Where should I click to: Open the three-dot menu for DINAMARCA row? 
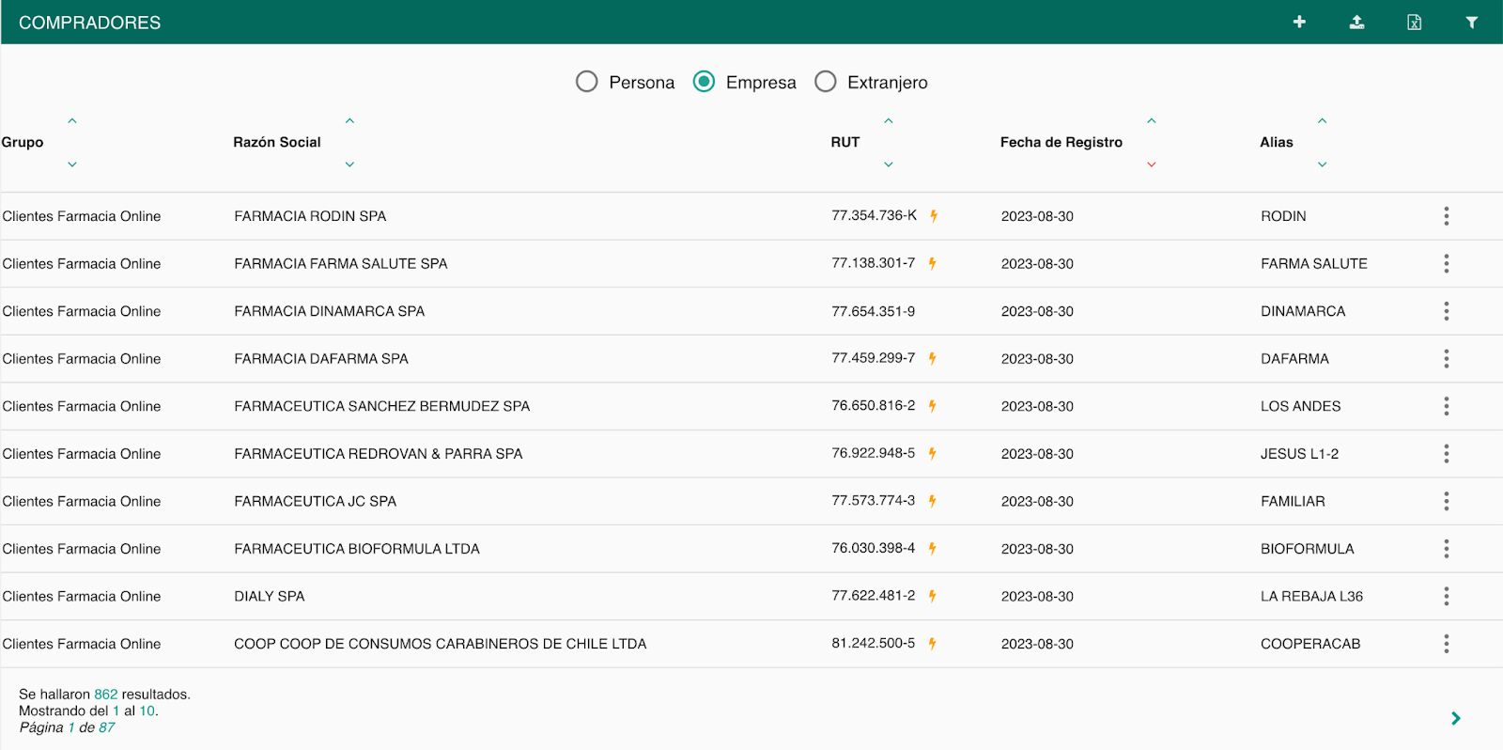1446,311
